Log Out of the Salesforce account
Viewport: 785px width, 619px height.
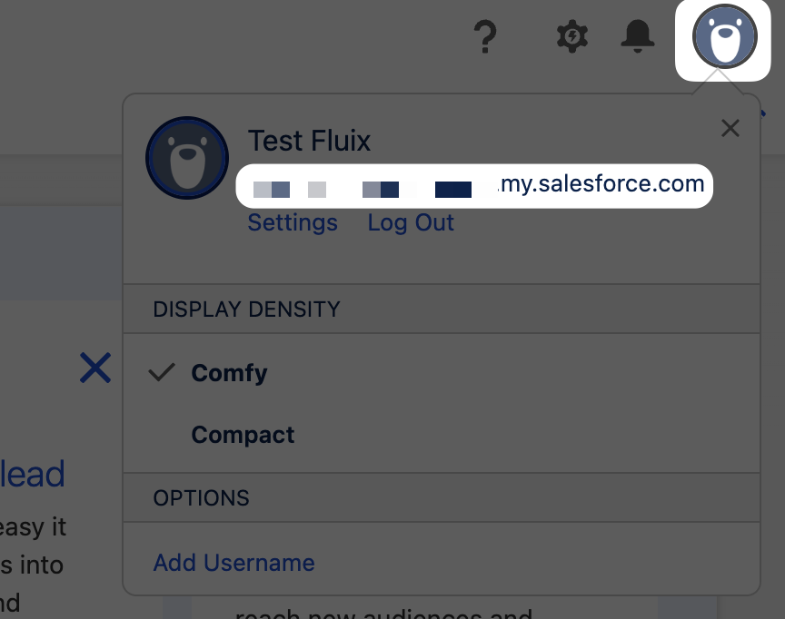click(411, 222)
